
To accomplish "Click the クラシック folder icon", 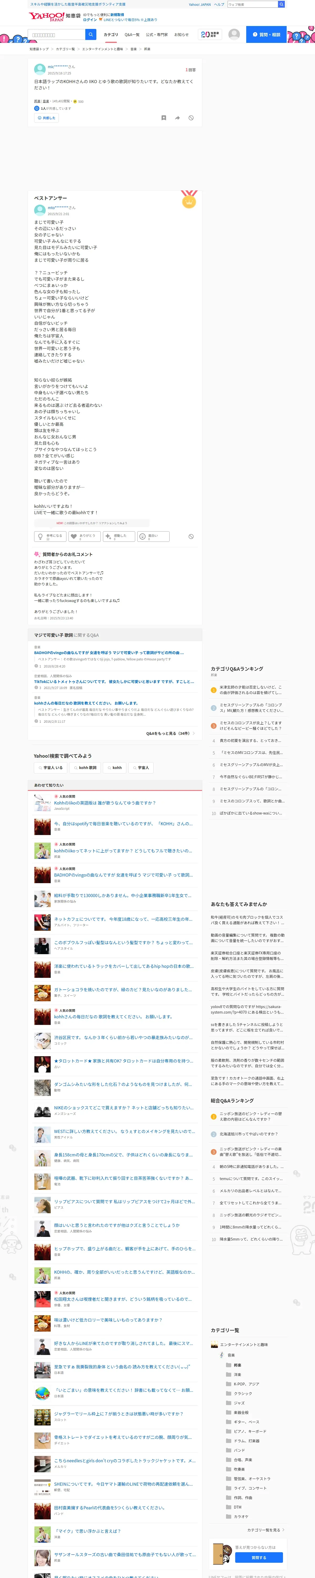I will click(228, 1394).
